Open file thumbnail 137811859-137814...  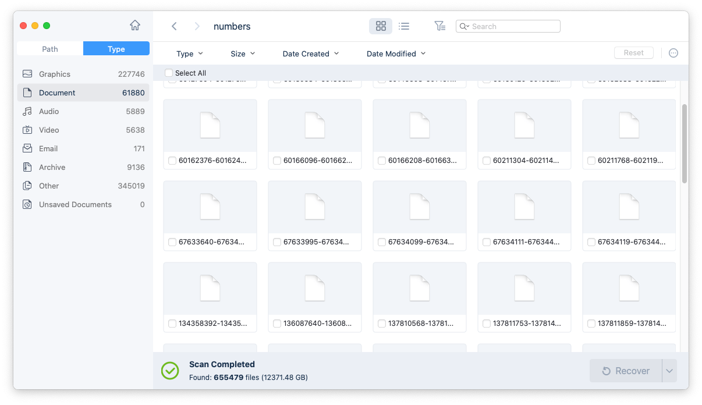[629, 289]
